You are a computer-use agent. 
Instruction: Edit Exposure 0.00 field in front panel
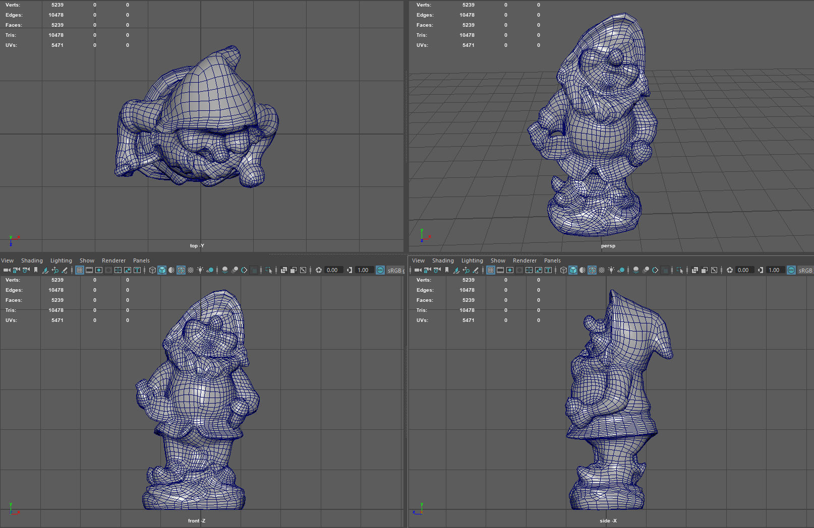coord(333,270)
